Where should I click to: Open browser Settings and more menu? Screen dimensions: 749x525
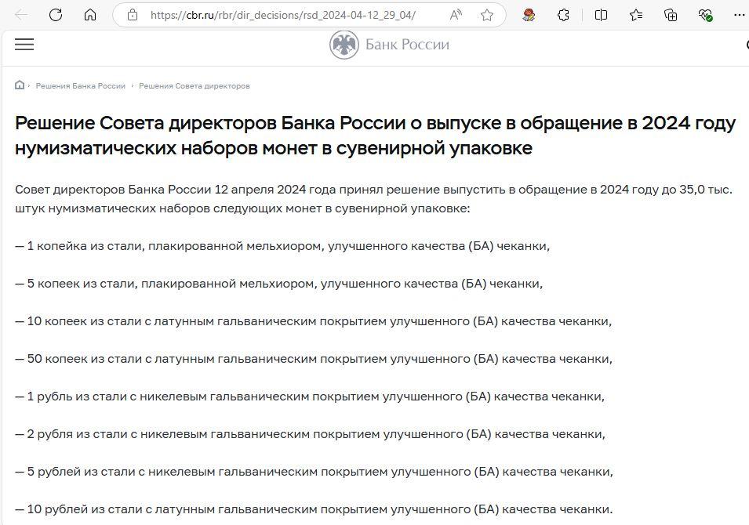point(740,15)
